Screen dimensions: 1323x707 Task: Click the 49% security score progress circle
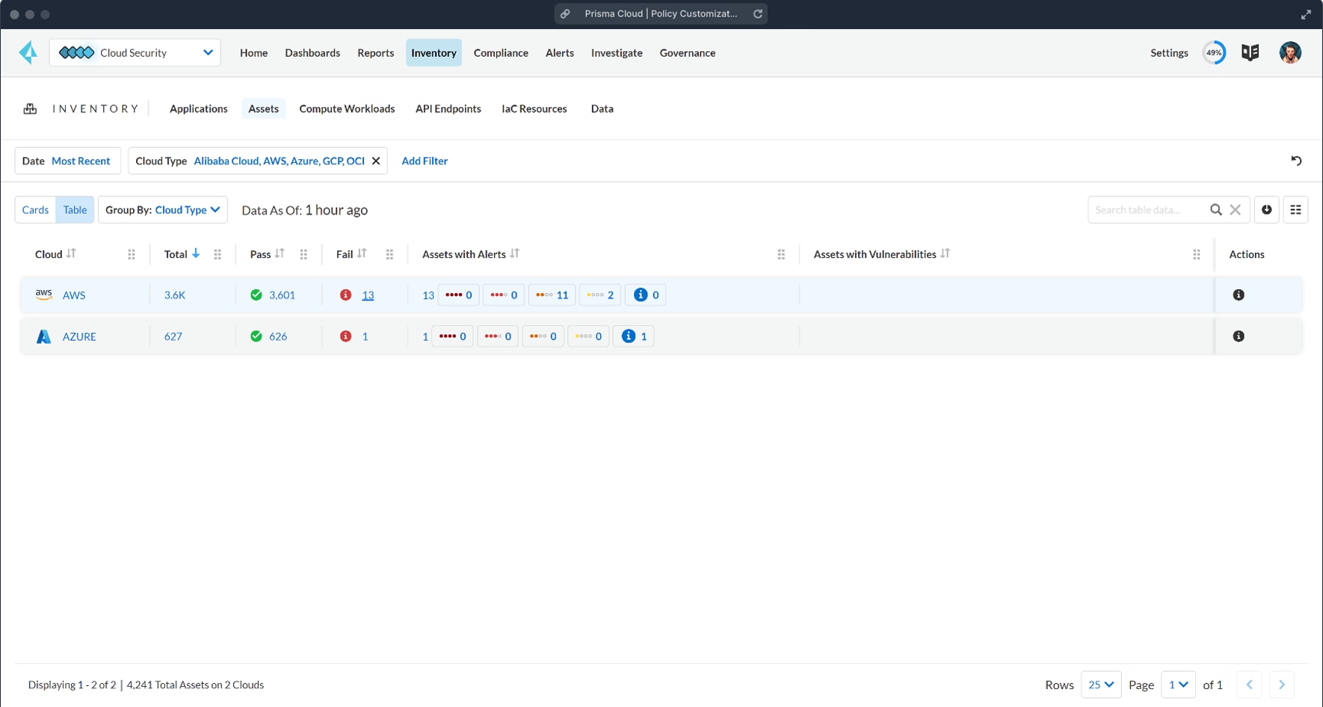1215,52
